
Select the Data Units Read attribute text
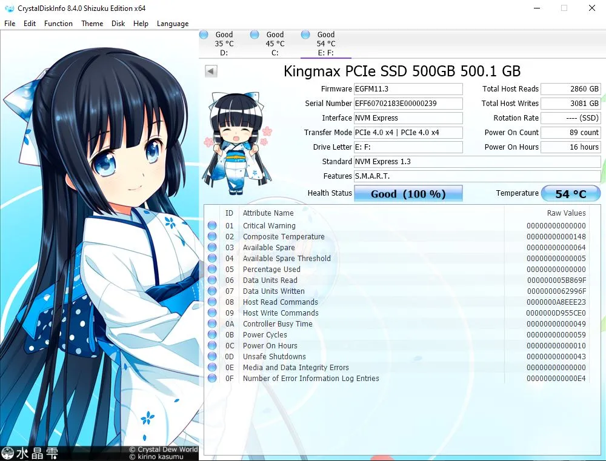[270, 280]
